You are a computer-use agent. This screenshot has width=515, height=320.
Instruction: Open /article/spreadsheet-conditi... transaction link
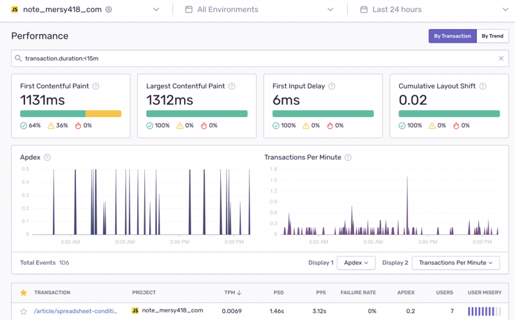(75, 311)
